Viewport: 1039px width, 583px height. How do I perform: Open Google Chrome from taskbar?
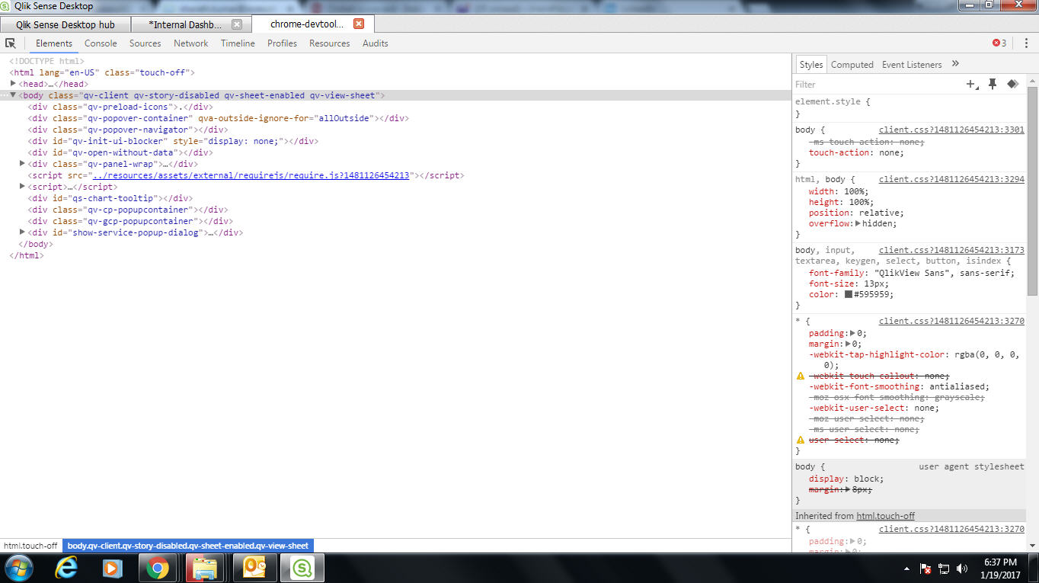158,568
